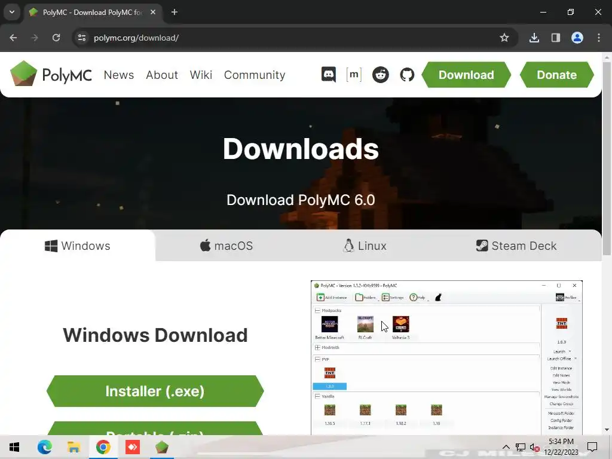Screen dimensions: 612x459
Task: Bookmark this page with star icon
Action: click(x=504, y=38)
